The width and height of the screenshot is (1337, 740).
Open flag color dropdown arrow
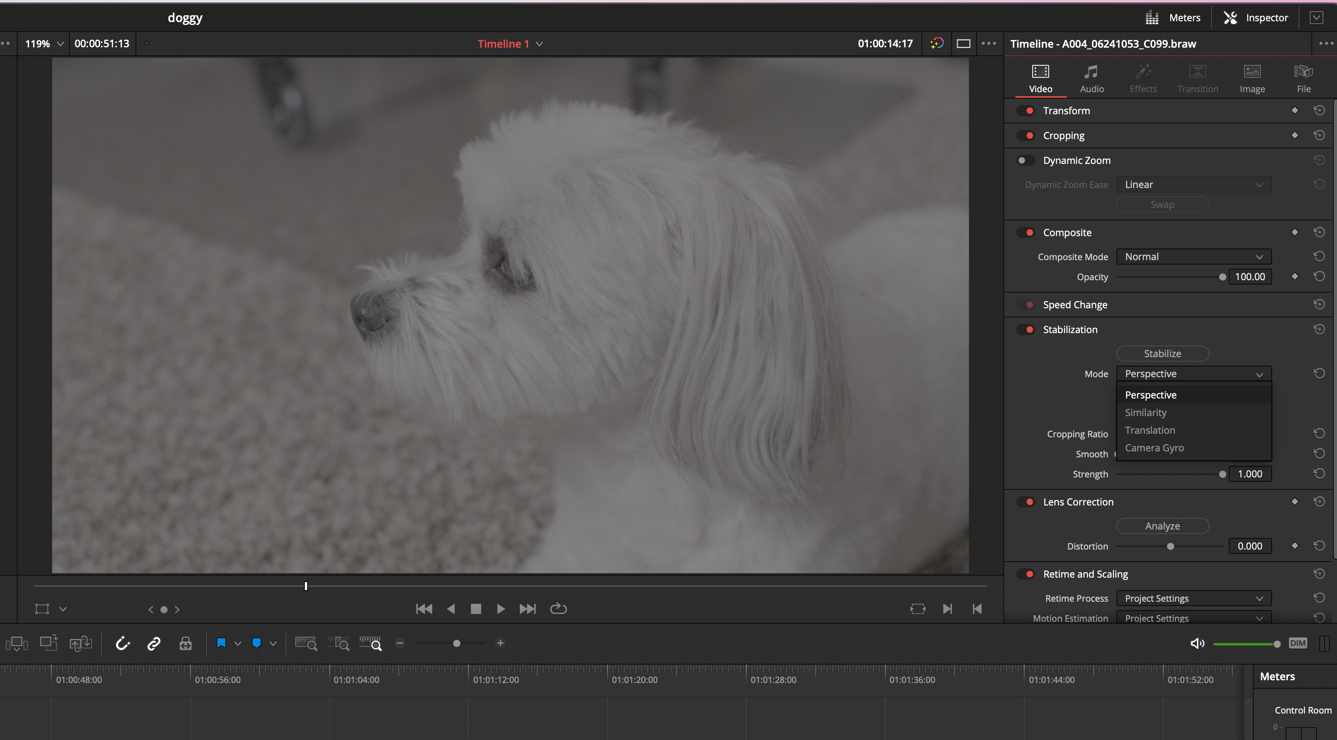point(238,643)
